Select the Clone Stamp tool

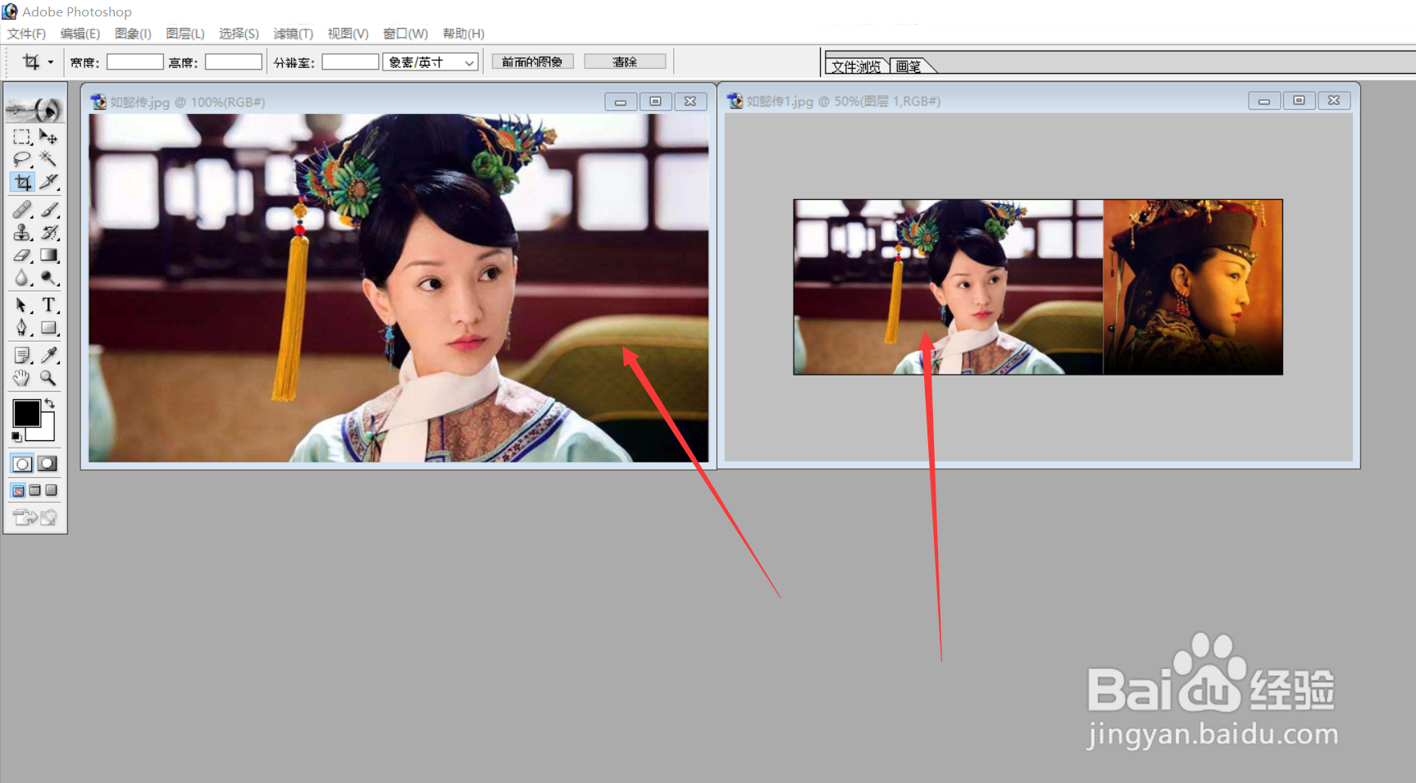click(22, 233)
